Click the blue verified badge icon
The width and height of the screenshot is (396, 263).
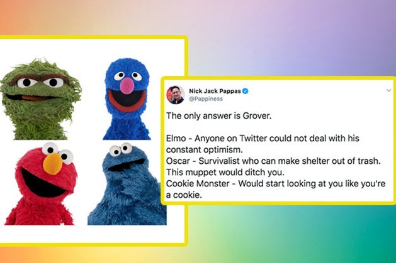(x=246, y=91)
